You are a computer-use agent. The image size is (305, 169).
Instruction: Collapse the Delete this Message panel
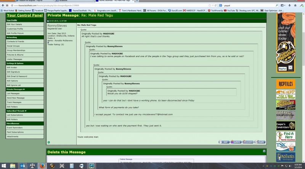(264, 151)
